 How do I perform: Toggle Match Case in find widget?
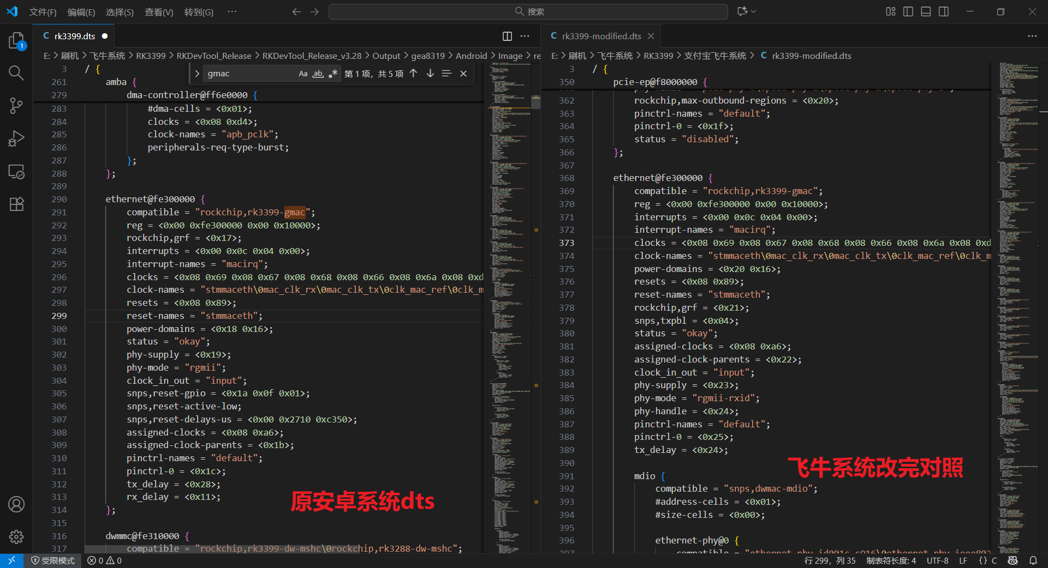(x=303, y=74)
